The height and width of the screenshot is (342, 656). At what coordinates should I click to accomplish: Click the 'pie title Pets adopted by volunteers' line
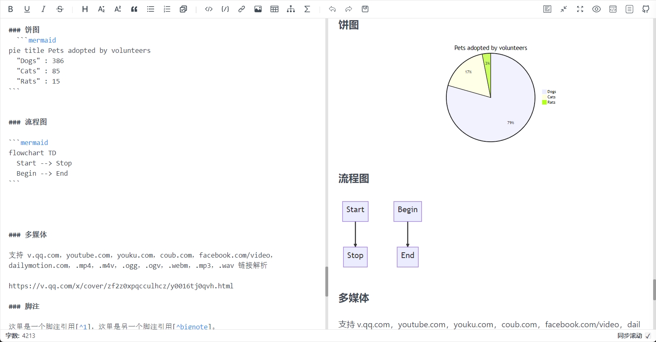tap(80, 50)
